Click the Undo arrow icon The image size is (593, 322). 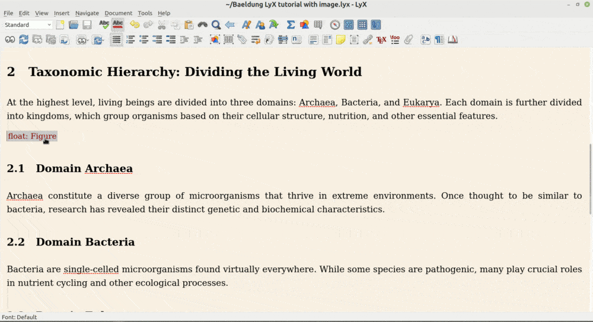[135, 25]
